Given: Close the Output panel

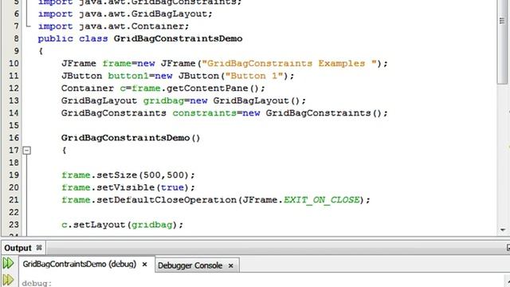Looking at the screenshot, I should pos(39,248).
